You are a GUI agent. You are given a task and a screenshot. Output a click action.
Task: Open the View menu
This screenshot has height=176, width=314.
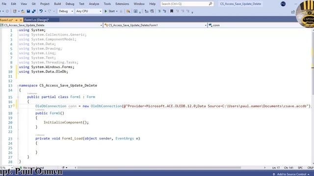point(24,4)
